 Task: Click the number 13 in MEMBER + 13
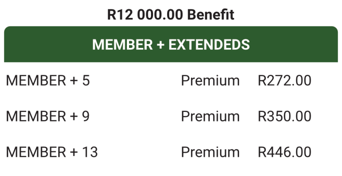tap(90, 152)
